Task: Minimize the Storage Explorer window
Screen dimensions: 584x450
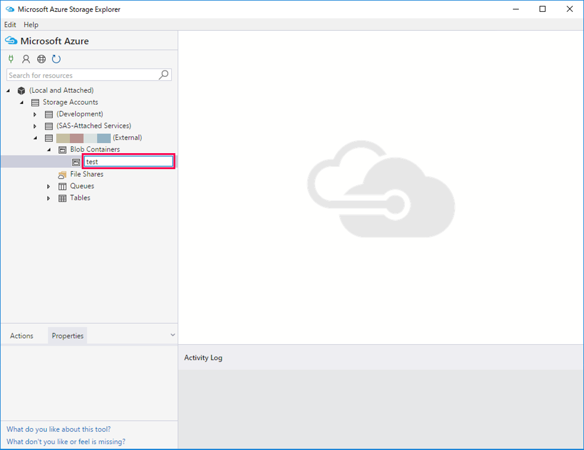Action: [516, 9]
